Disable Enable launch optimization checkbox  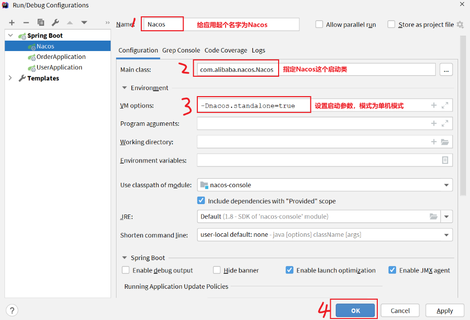290,270
